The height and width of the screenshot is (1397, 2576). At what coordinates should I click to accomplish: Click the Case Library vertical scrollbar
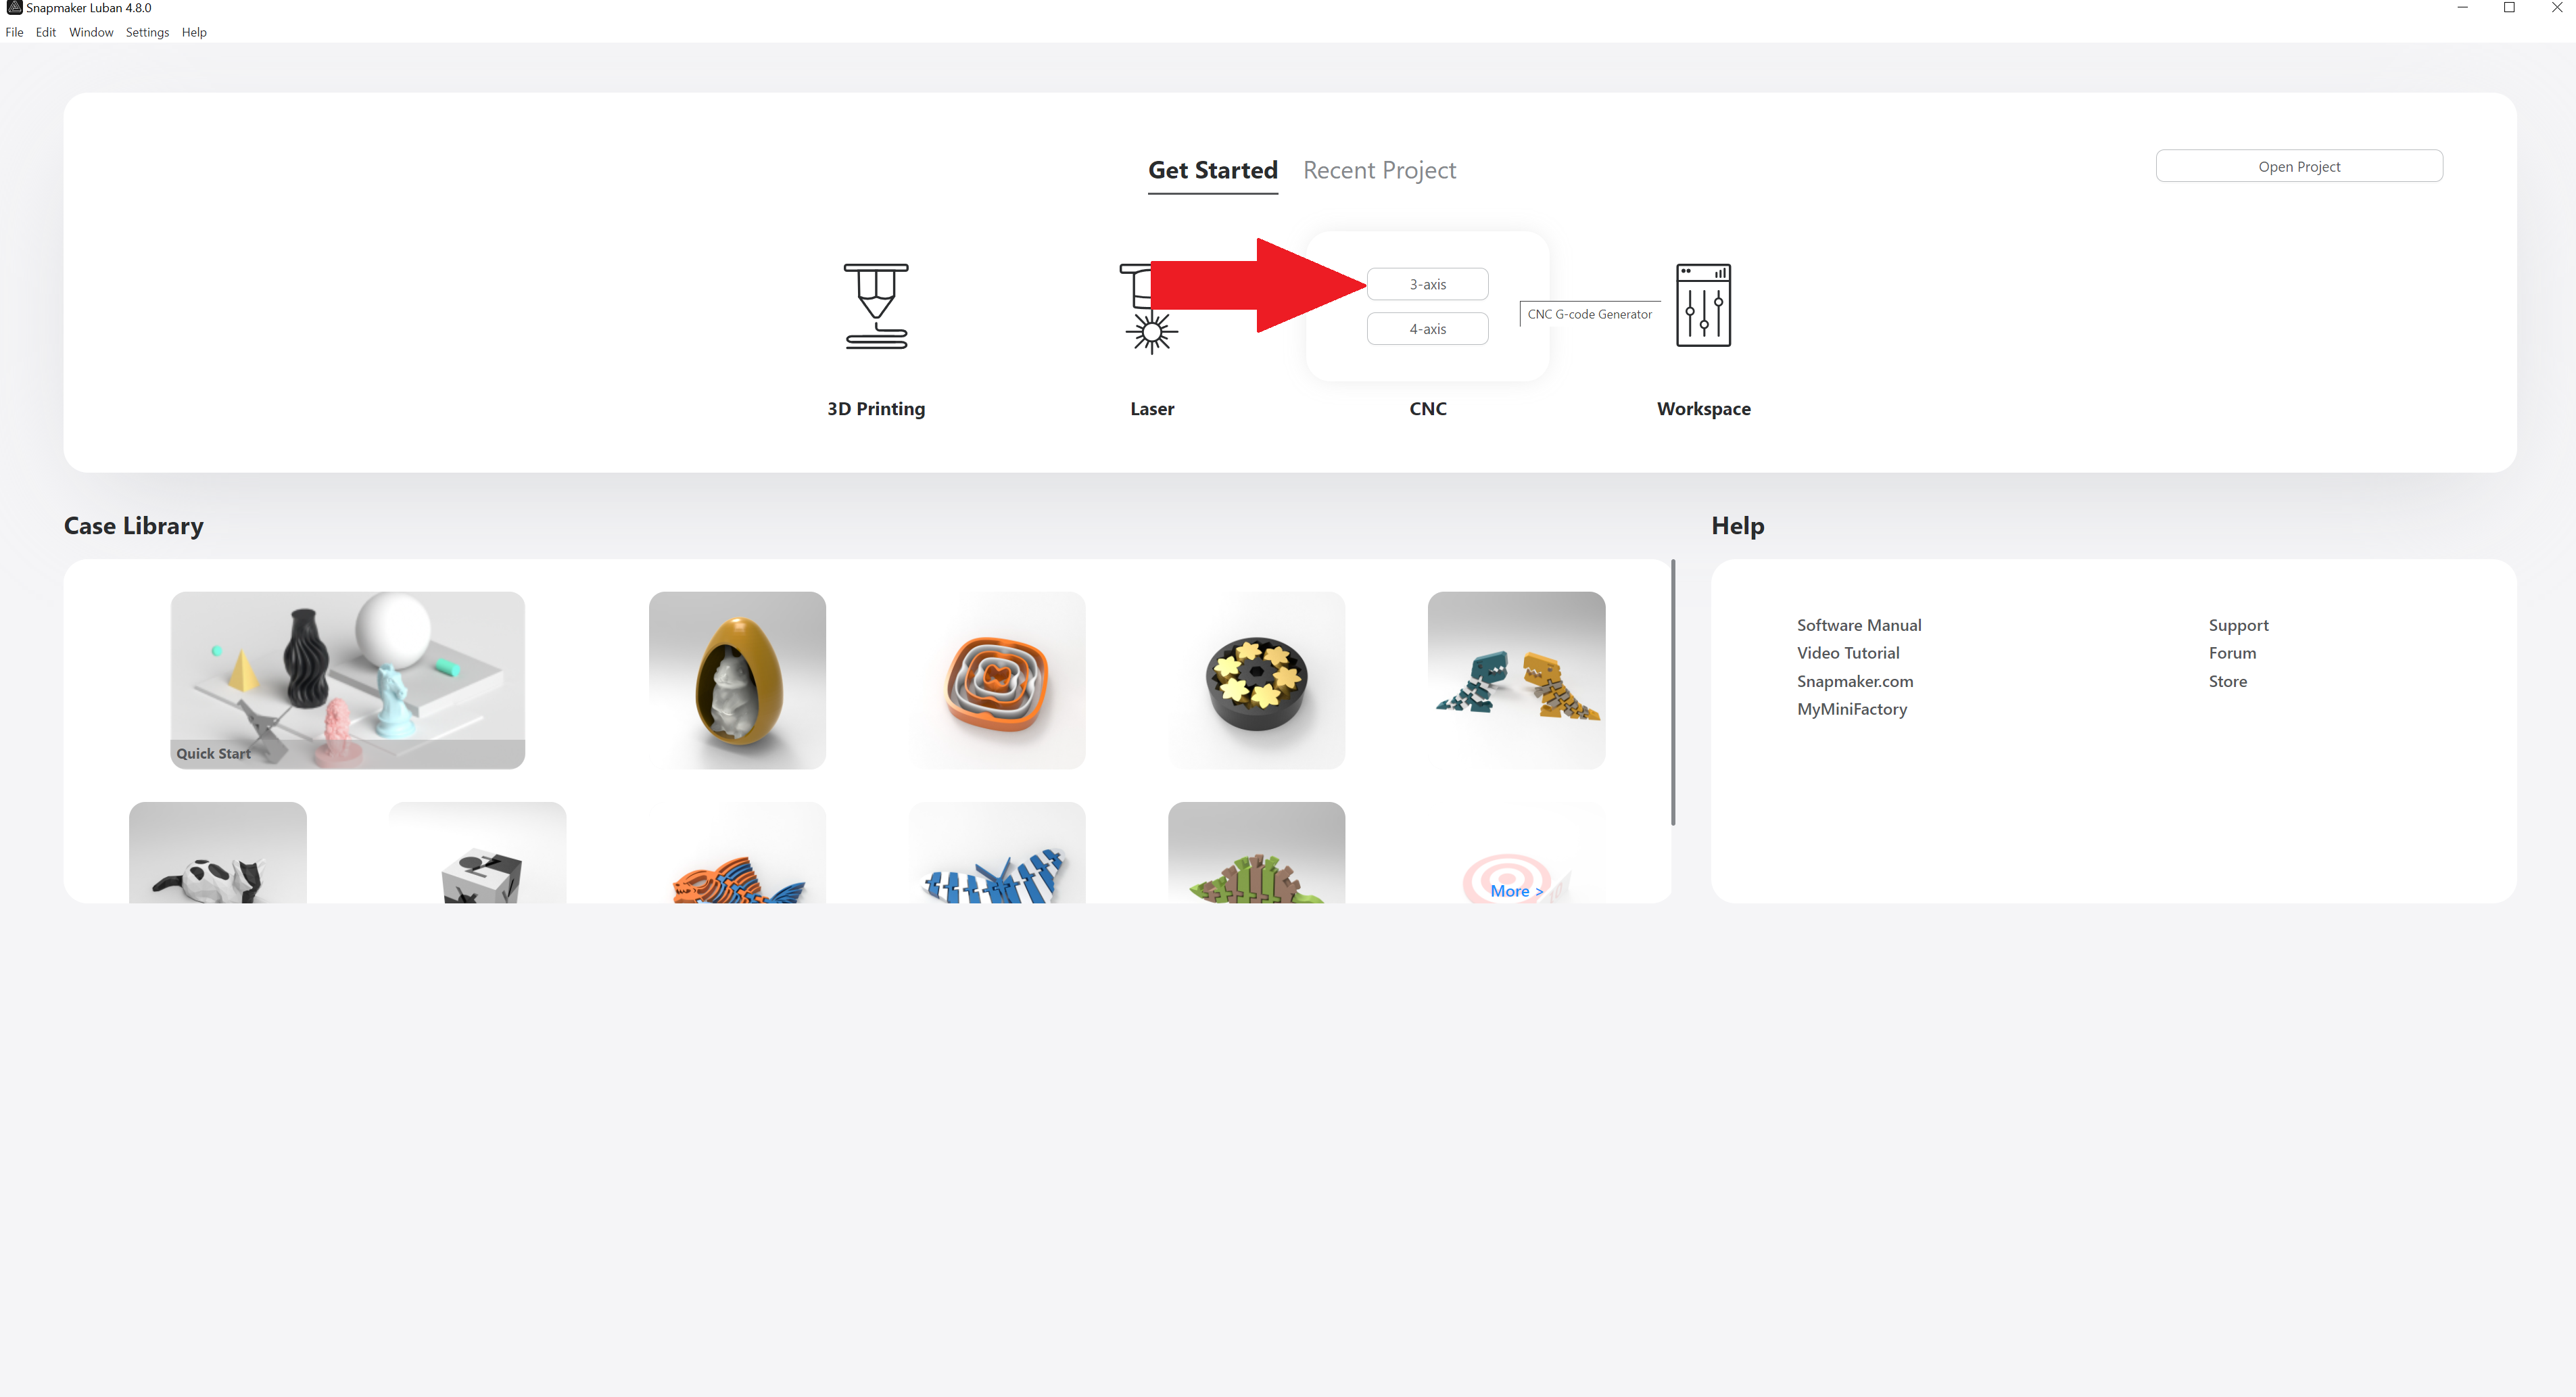click(1673, 692)
